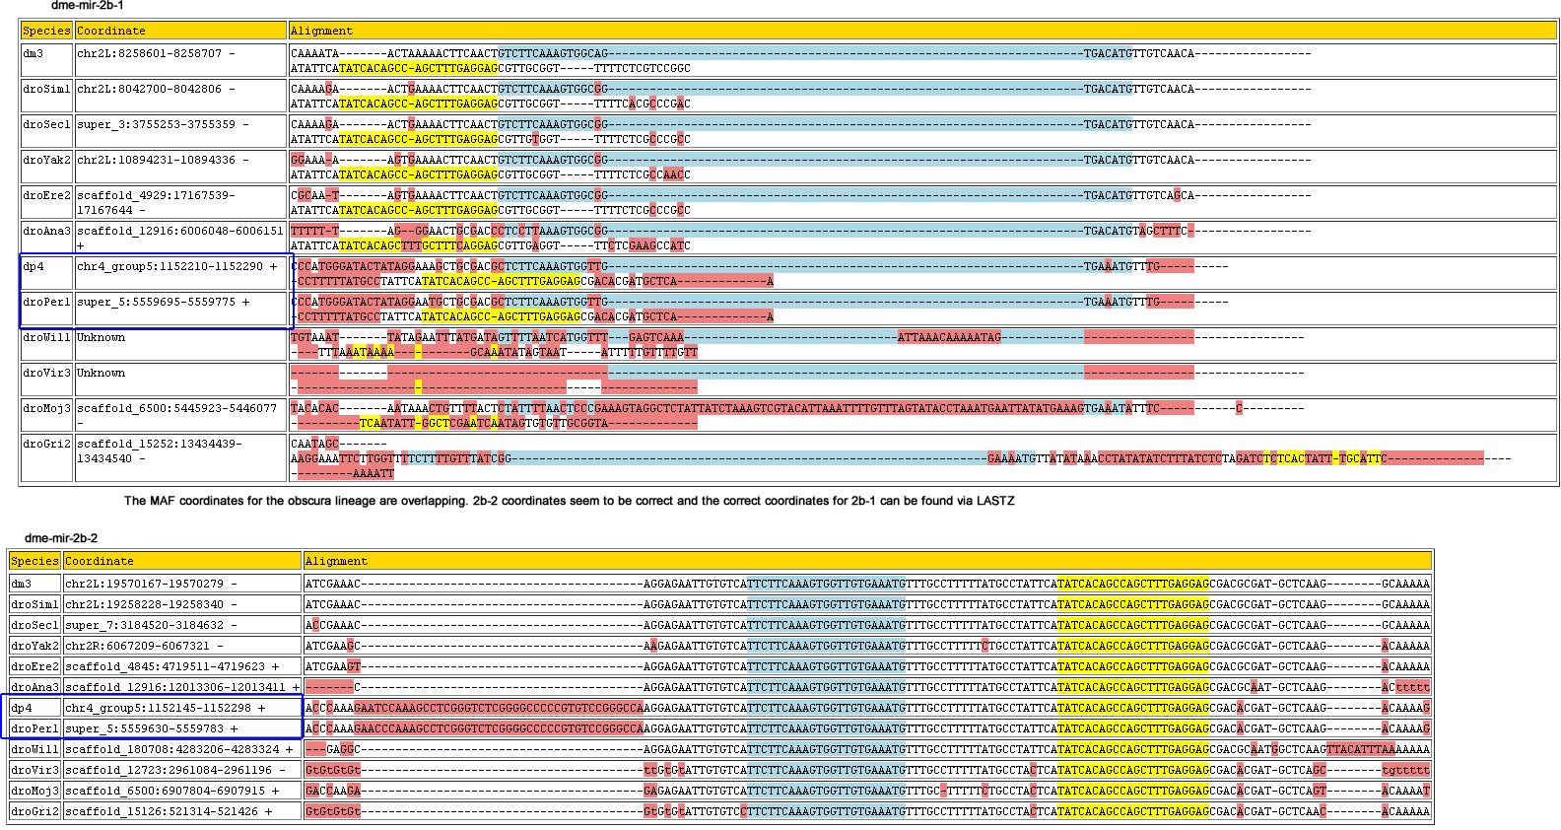Click the dme-mir-2b-1 table title
Viewport: 1561px width, 830px height.
[87, 6]
